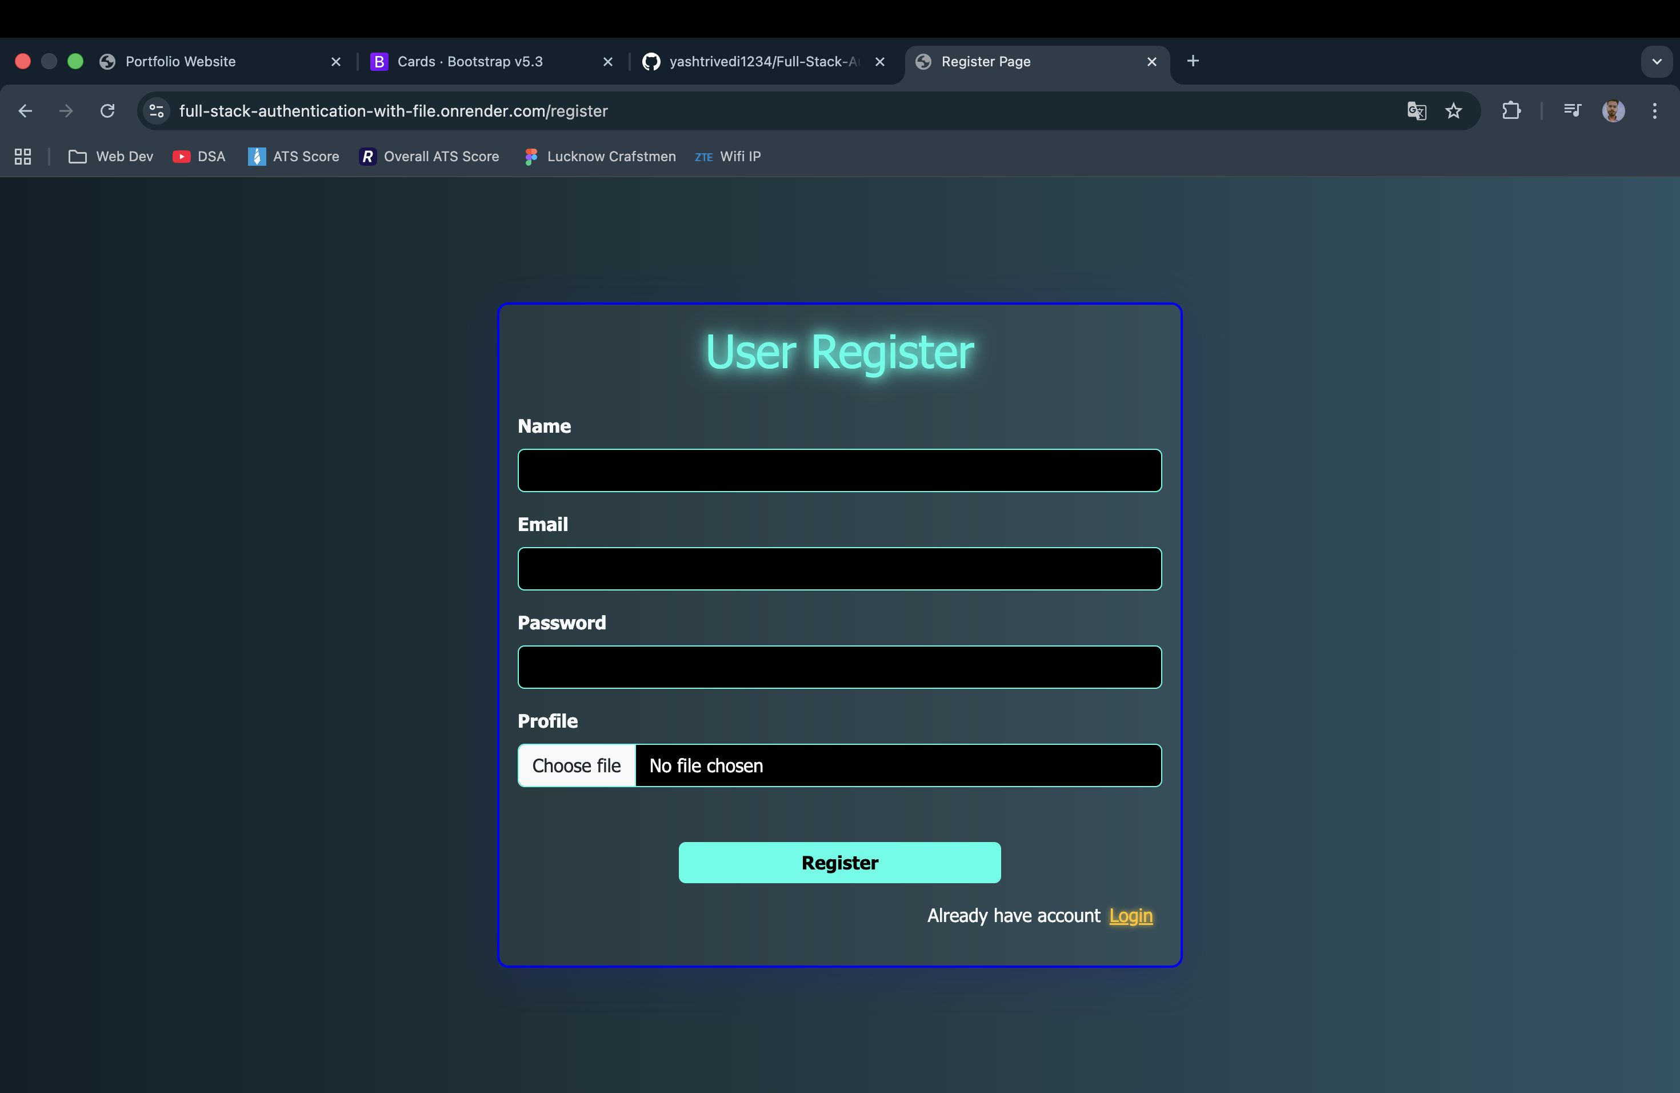Expand the tab search dropdown arrow
Viewport: 1680px width, 1093px height.
click(1656, 61)
